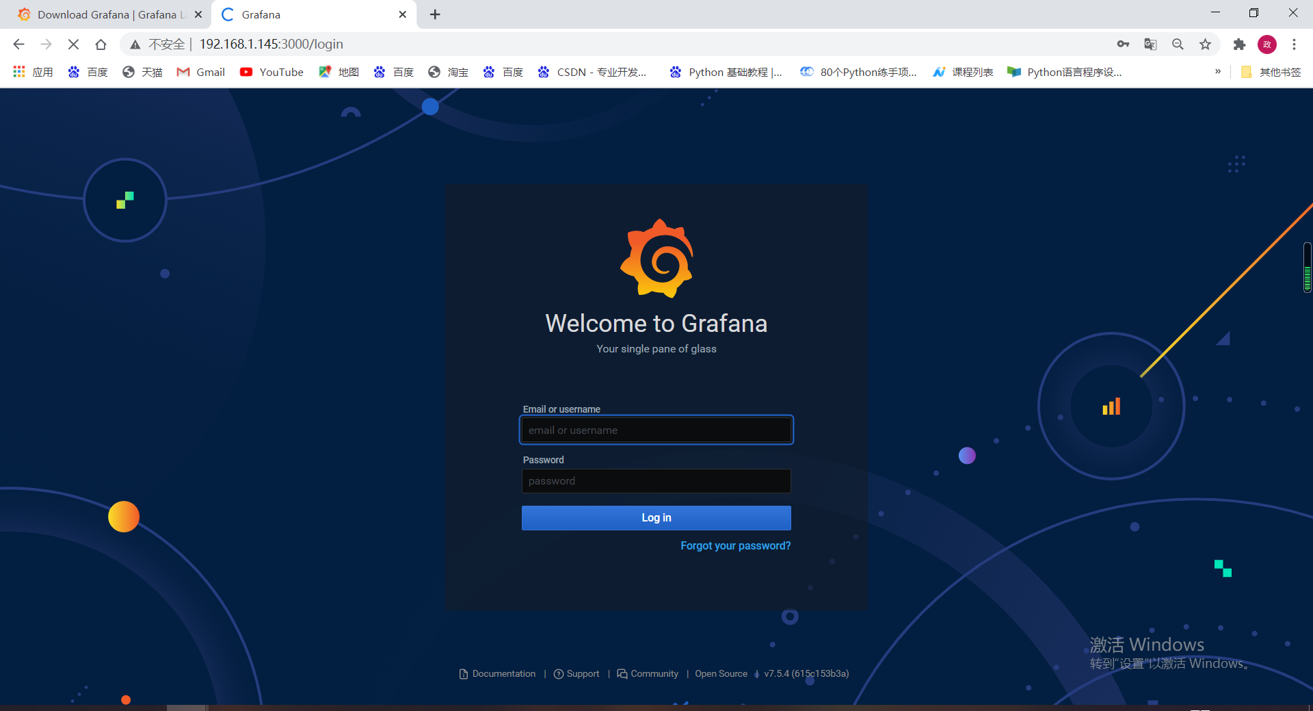Open the Forgot your password link
This screenshot has width=1313, height=711.
click(735, 545)
